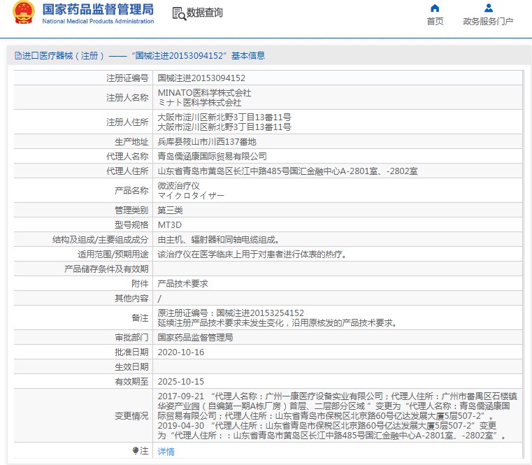532x465 pixels.
Task: Click the 国家药品监督管理局 site title
Action: tap(98, 10)
